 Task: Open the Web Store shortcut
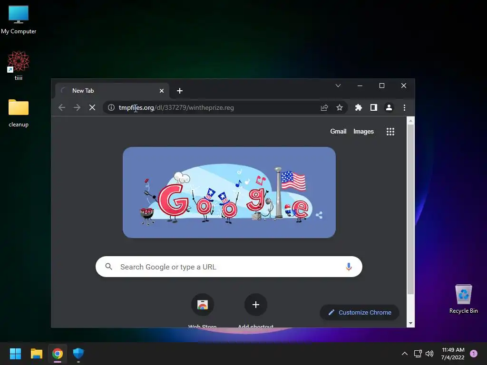point(203,305)
